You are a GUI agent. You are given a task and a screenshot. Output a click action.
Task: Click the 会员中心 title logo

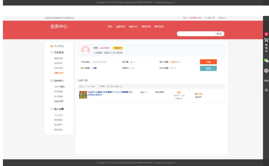(x=59, y=26)
